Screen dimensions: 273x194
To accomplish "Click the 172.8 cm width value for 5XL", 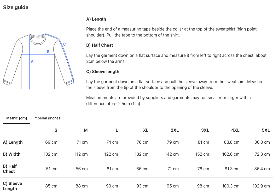I will point(262,154).
